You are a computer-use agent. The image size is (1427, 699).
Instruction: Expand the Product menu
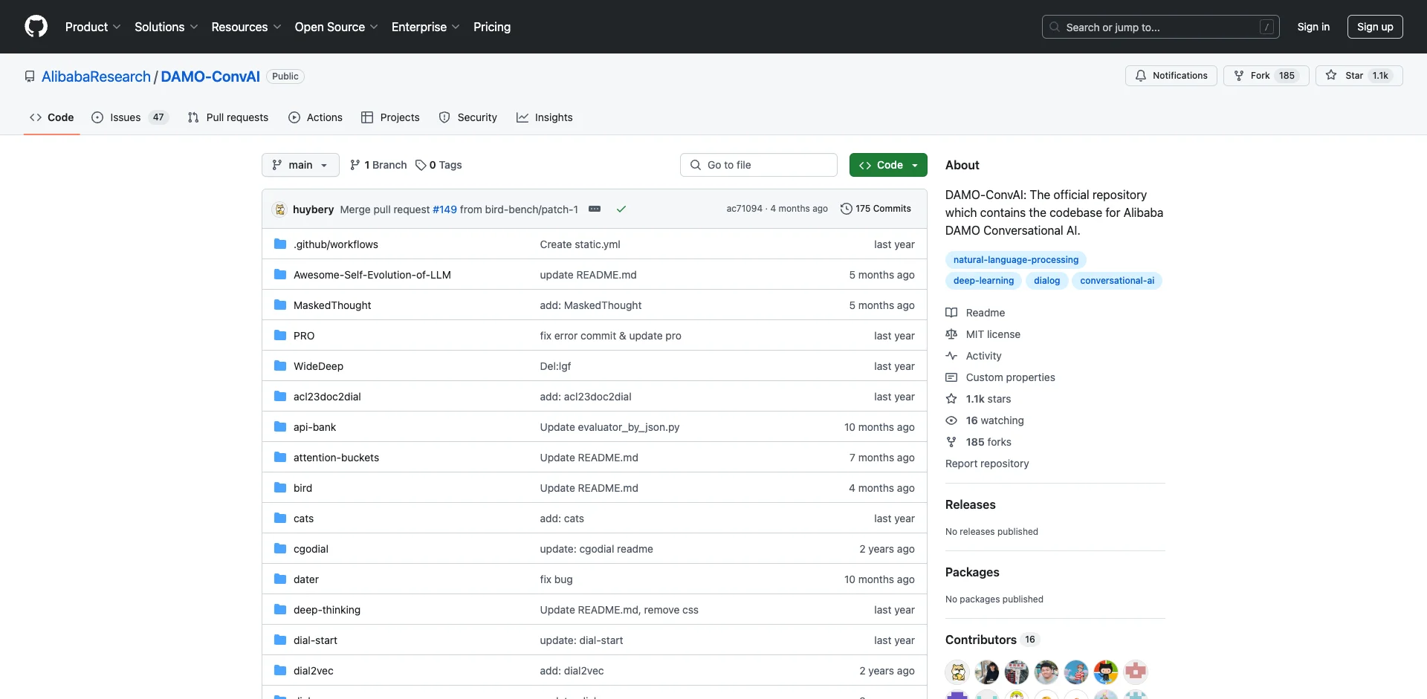pyautogui.click(x=93, y=27)
